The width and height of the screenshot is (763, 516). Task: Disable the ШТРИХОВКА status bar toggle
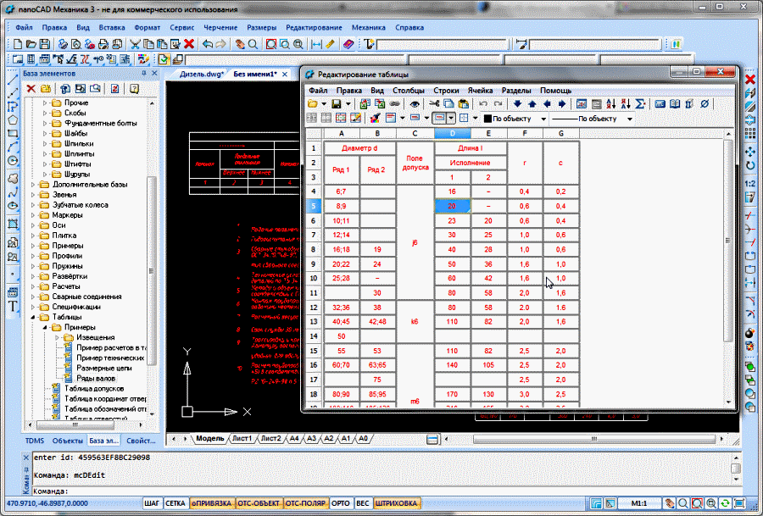click(x=396, y=503)
